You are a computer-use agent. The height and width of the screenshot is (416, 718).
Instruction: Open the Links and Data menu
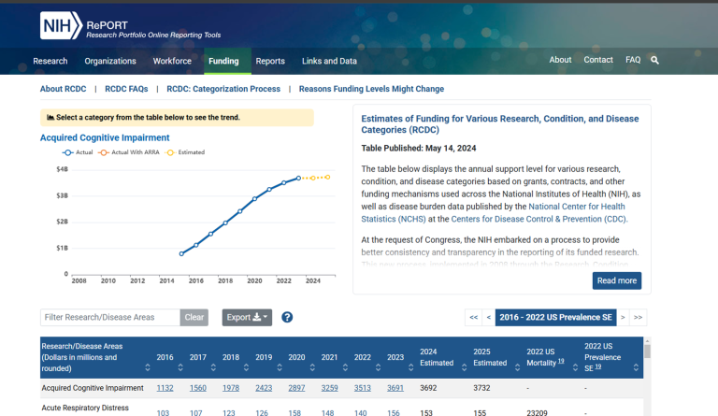pos(329,61)
